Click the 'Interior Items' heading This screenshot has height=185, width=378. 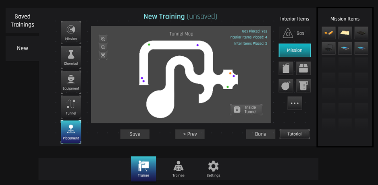click(295, 19)
